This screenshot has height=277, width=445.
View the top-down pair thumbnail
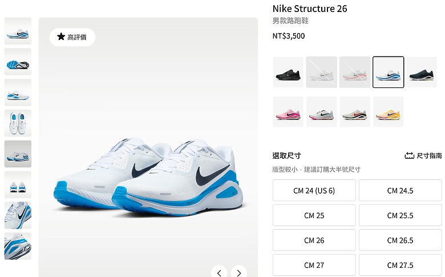tap(18, 123)
